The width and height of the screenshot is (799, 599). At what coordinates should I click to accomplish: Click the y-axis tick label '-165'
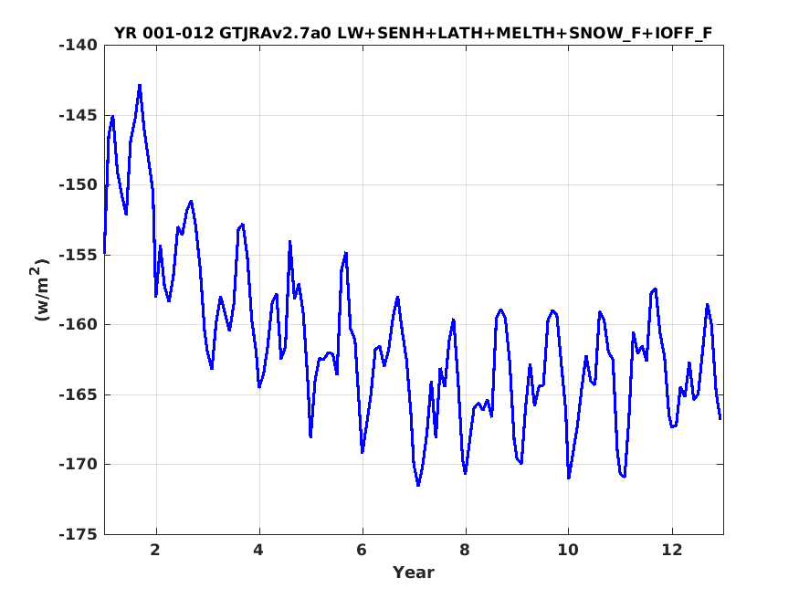coord(78,394)
